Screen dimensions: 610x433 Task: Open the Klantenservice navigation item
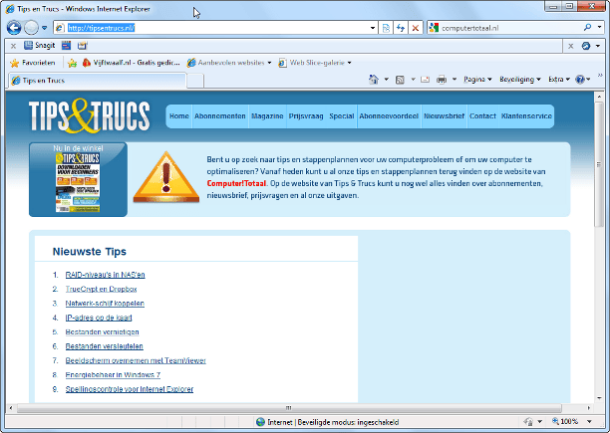(526, 116)
